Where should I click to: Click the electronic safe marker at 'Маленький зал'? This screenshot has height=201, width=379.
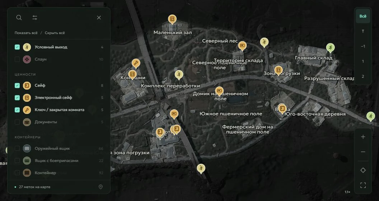coord(172,19)
